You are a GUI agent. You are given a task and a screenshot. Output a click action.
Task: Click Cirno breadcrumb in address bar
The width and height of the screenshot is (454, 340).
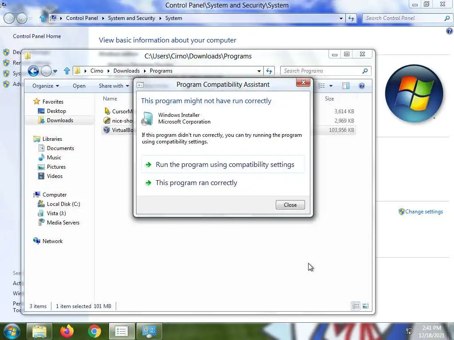coord(97,71)
